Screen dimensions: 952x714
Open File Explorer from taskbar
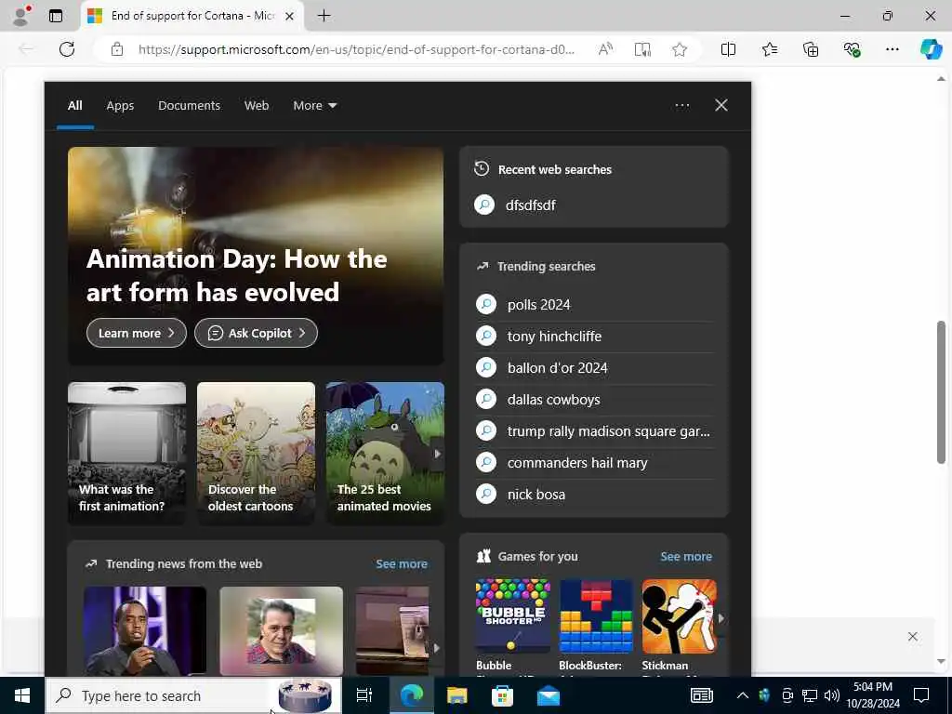click(x=456, y=695)
